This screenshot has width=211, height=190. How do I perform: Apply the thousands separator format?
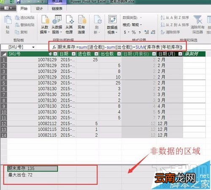[x=140, y=32]
